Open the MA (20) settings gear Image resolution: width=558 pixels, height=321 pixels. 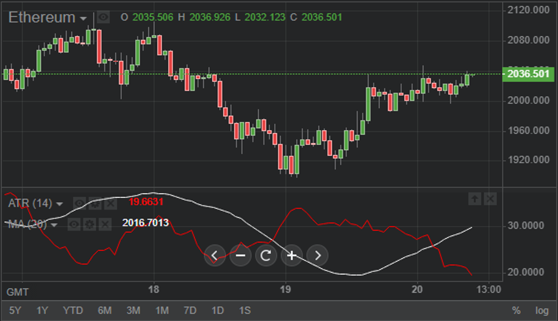pyautogui.click(x=89, y=225)
